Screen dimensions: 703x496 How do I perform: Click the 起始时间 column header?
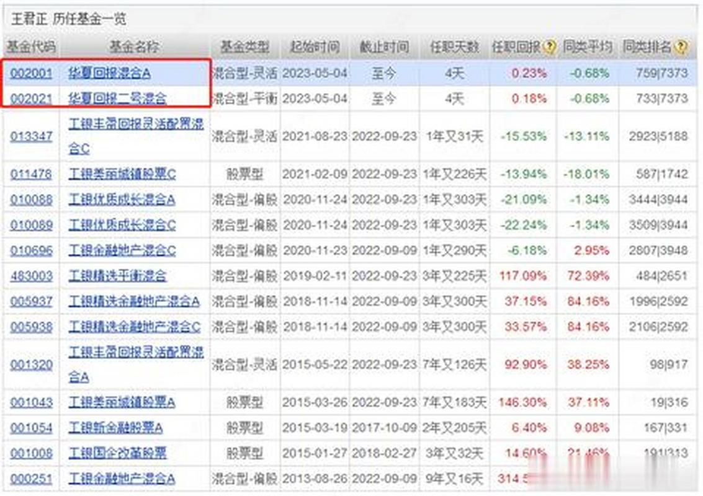[x=315, y=46]
